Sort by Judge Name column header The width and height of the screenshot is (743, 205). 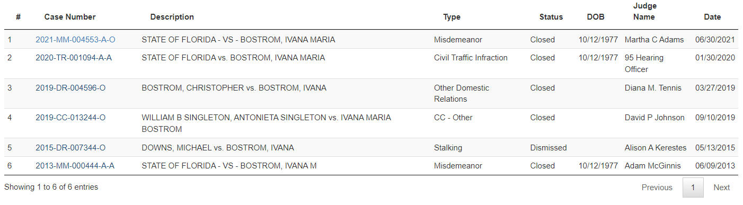644,11
